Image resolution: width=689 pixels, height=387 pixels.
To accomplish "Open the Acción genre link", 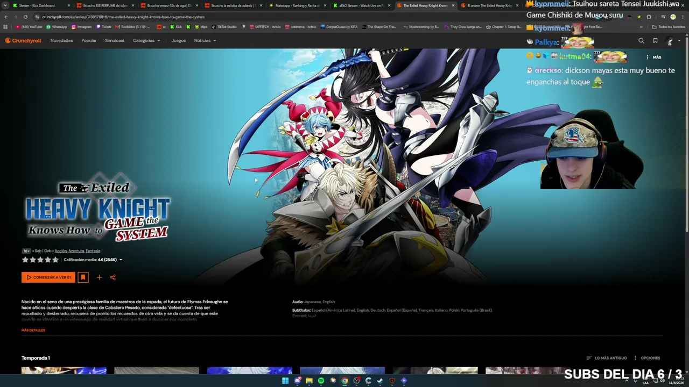I will [60, 251].
